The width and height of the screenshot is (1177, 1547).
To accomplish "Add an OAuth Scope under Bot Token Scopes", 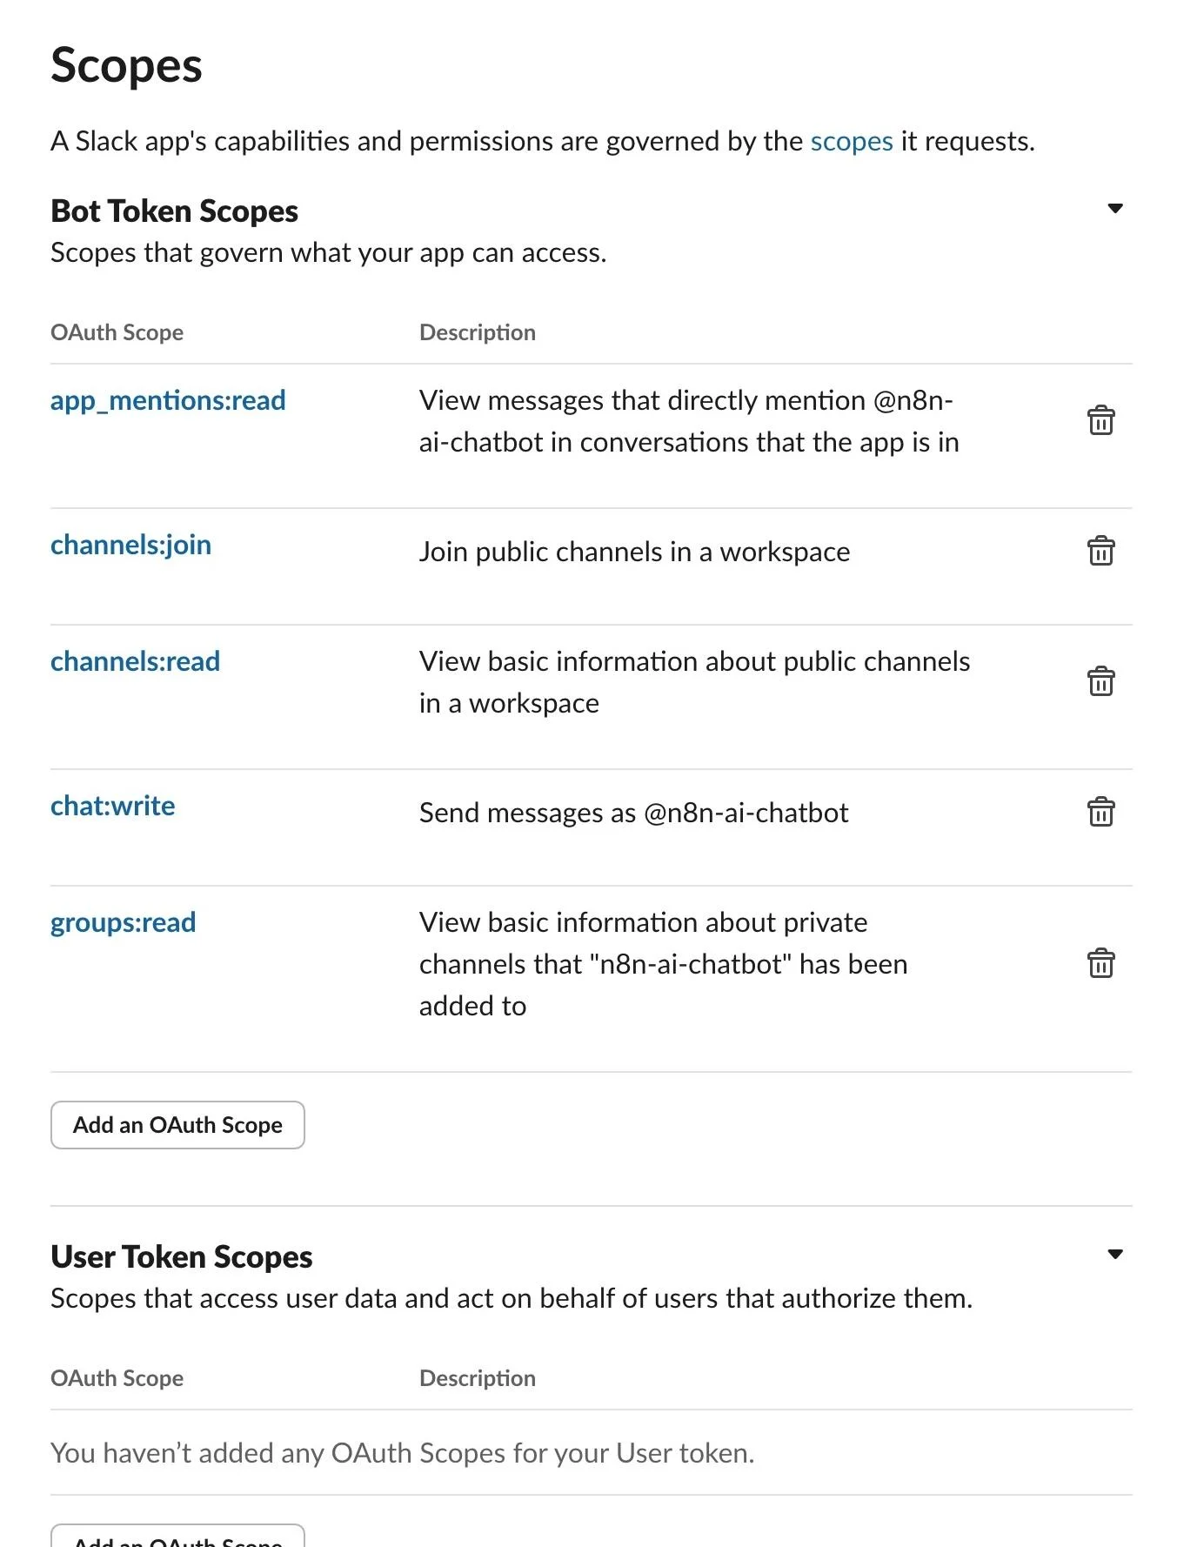I will coord(177,1125).
